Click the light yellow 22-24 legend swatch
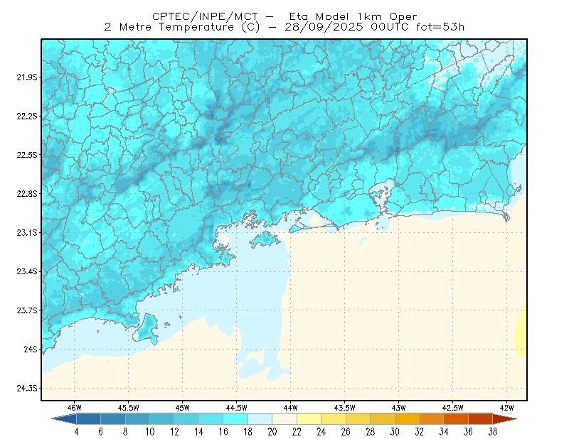This screenshot has height=439, width=569. pos(309,419)
